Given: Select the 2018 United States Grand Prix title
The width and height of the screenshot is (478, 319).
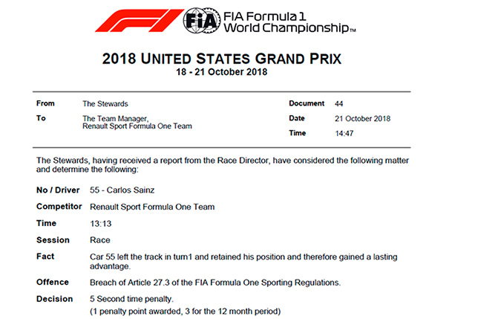Looking at the screenshot, I should point(239,57).
